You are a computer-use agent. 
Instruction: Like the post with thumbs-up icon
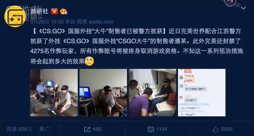click(215, 129)
